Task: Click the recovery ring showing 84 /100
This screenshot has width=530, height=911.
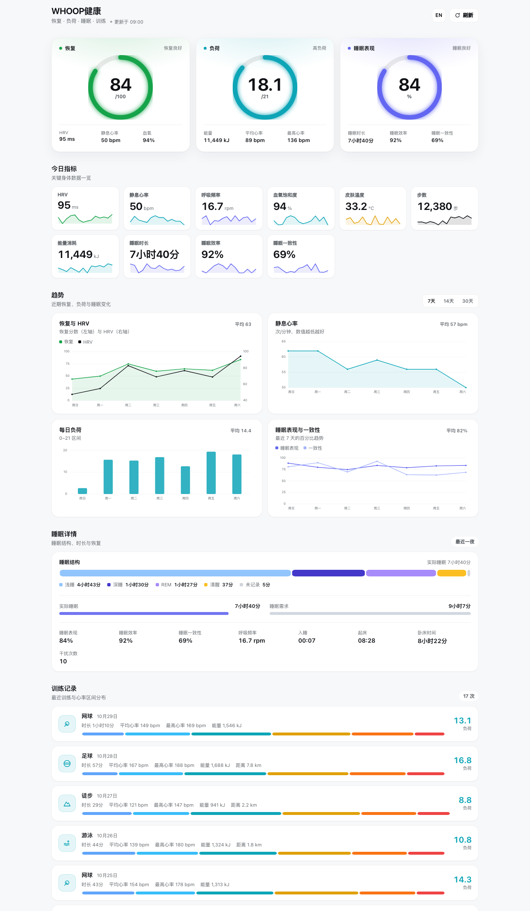Action: (x=120, y=87)
